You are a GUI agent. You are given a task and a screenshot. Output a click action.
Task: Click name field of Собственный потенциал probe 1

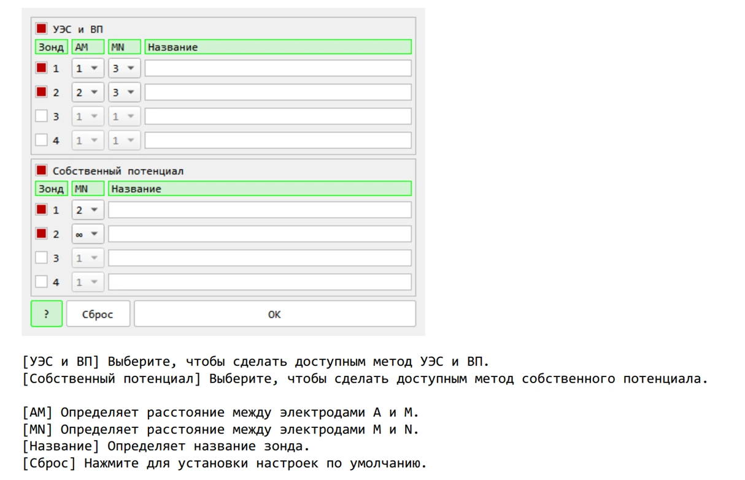click(x=260, y=210)
